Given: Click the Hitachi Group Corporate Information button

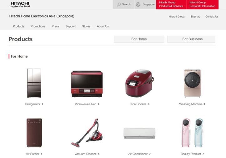Looking at the screenshot, I should [202, 4].
